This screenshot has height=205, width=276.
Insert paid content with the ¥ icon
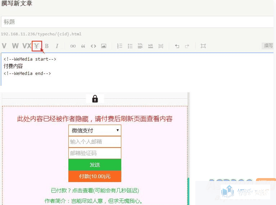click(37, 46)
